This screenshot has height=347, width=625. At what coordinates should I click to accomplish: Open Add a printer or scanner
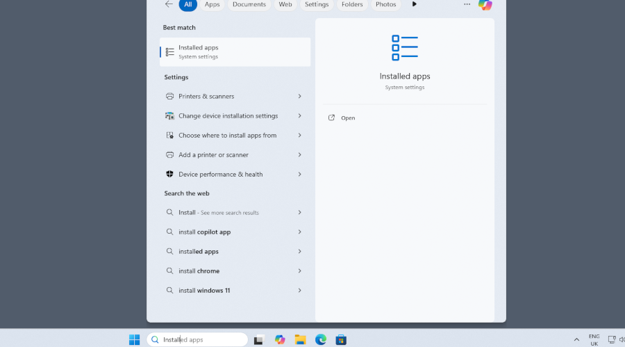(x=235, y=154)
